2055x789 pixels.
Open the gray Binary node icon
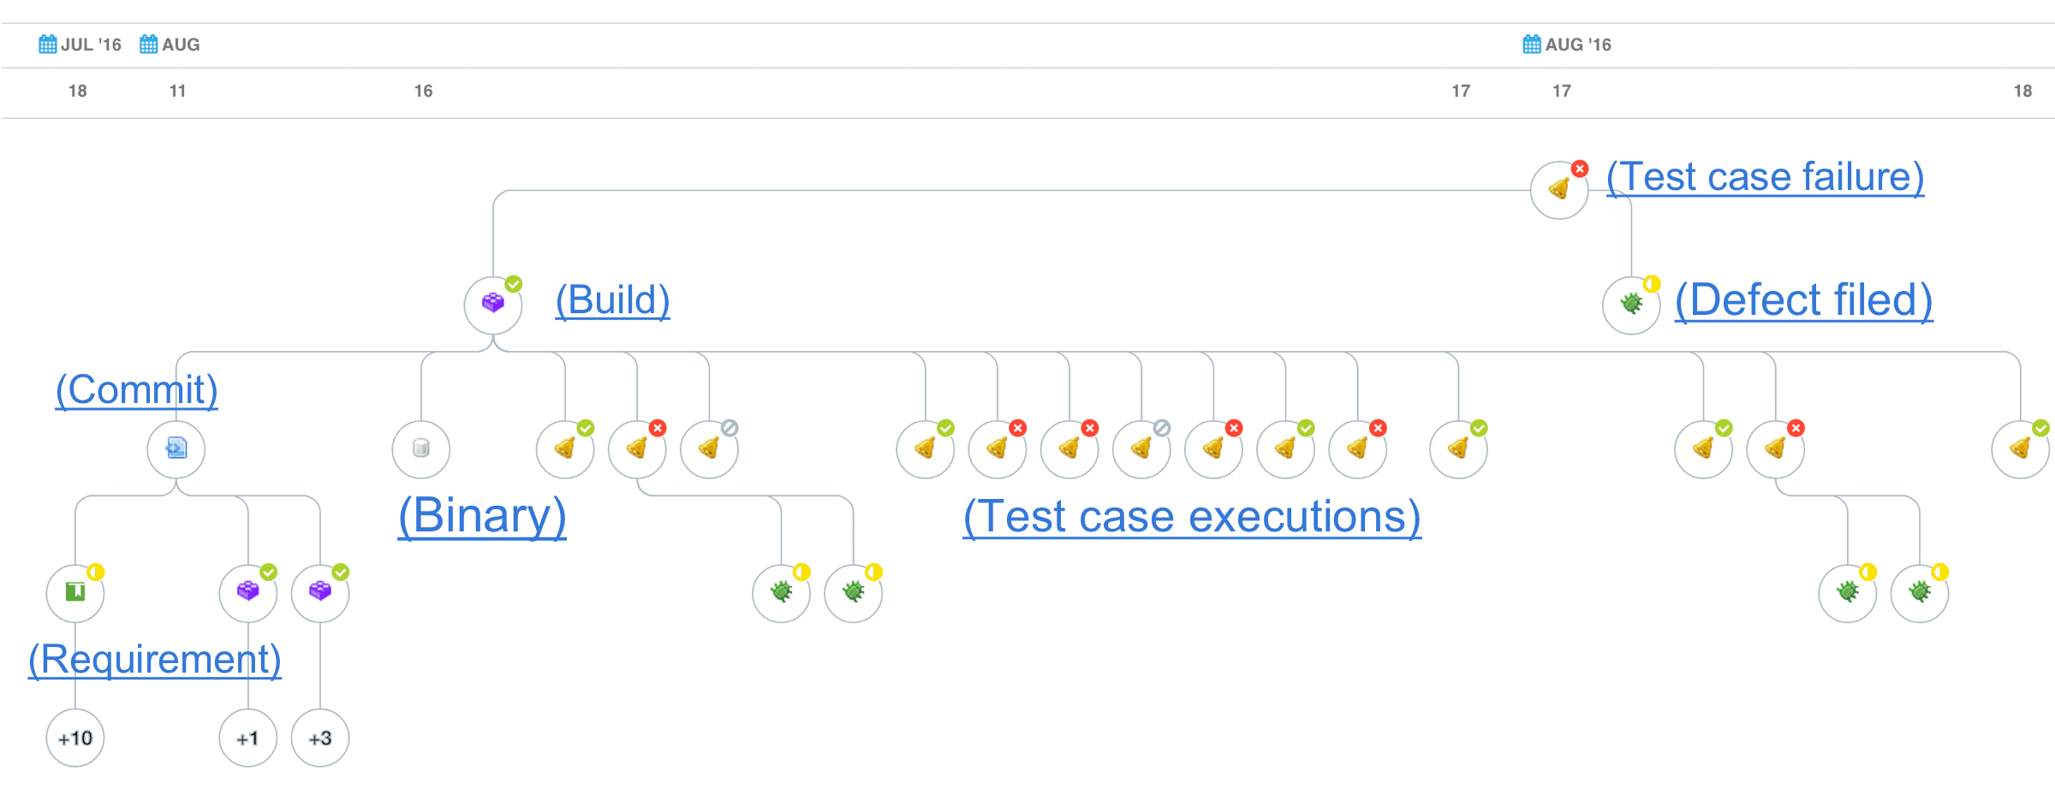(421, 448)
